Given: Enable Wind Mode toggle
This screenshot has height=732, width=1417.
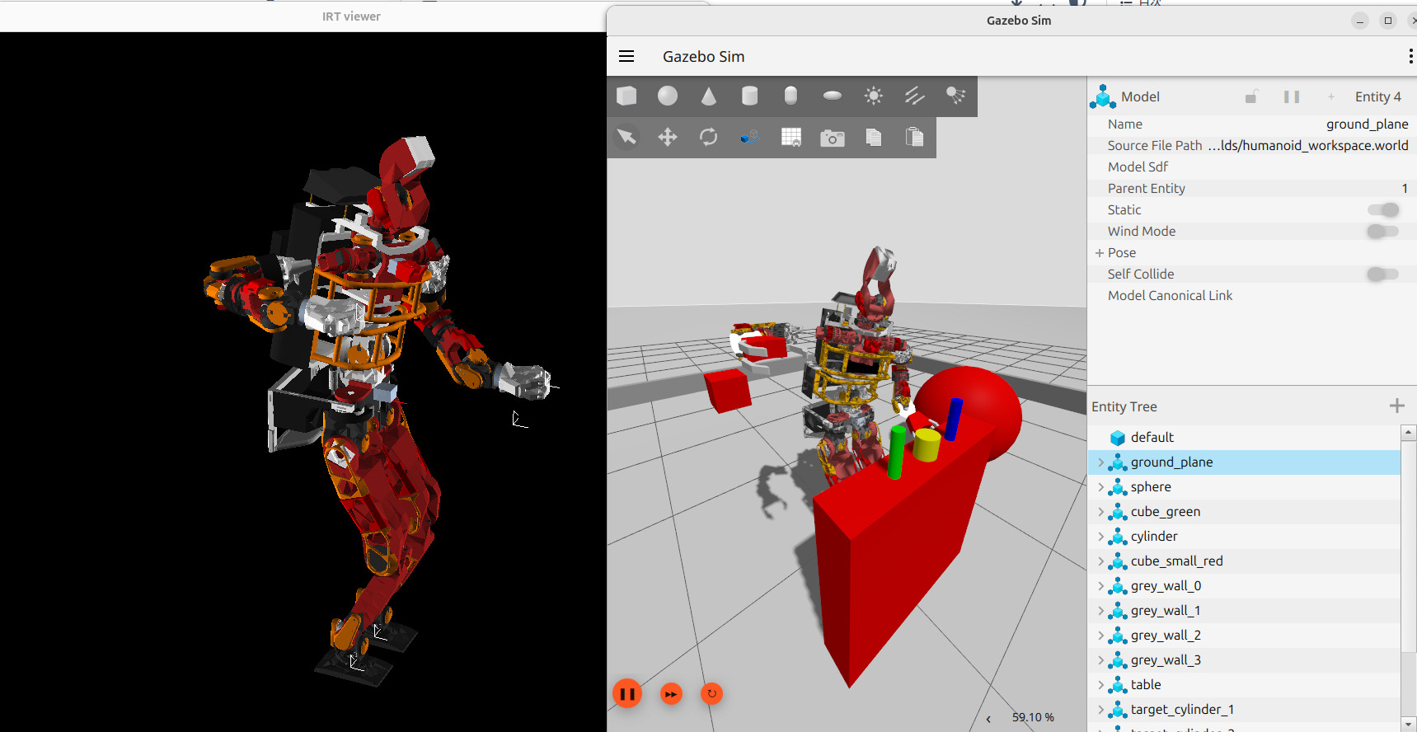Looking at the screenshot, I should 1382,232.
